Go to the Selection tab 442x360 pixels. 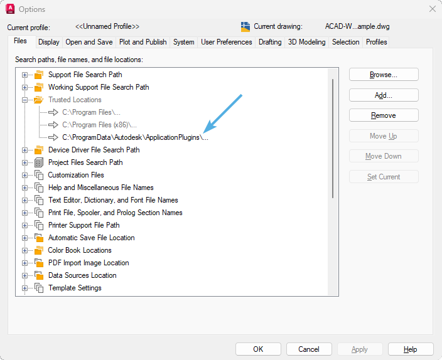(x=345, y=42)
